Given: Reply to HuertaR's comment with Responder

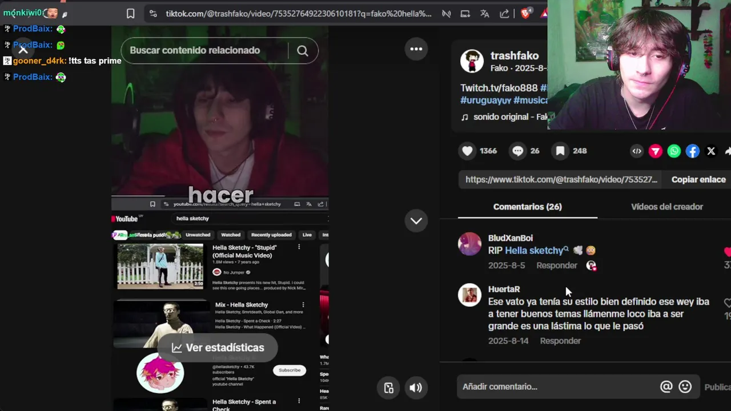Looking at the screenshot, I should click(x=560, y=341).
